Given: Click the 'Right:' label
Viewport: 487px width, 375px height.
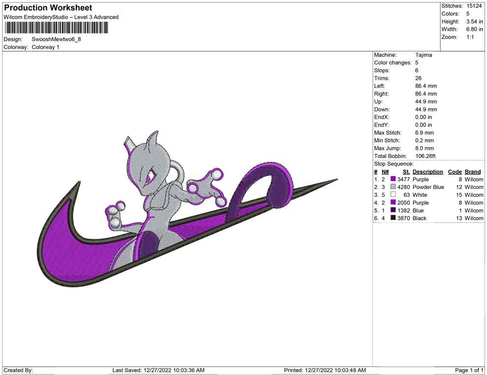Looking at the screenshot, I should coord(381,94).
